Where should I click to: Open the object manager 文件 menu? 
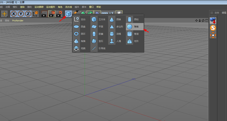point(217,13)
